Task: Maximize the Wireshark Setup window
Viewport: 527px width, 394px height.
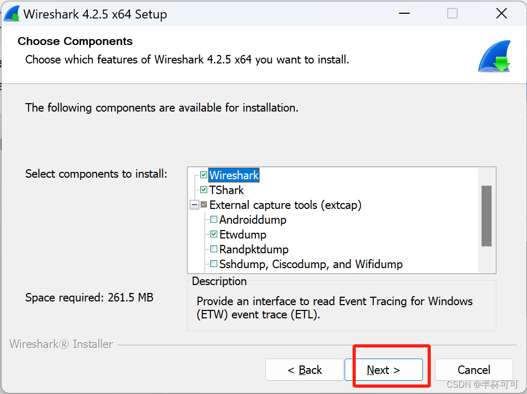Action: (452, 13)
